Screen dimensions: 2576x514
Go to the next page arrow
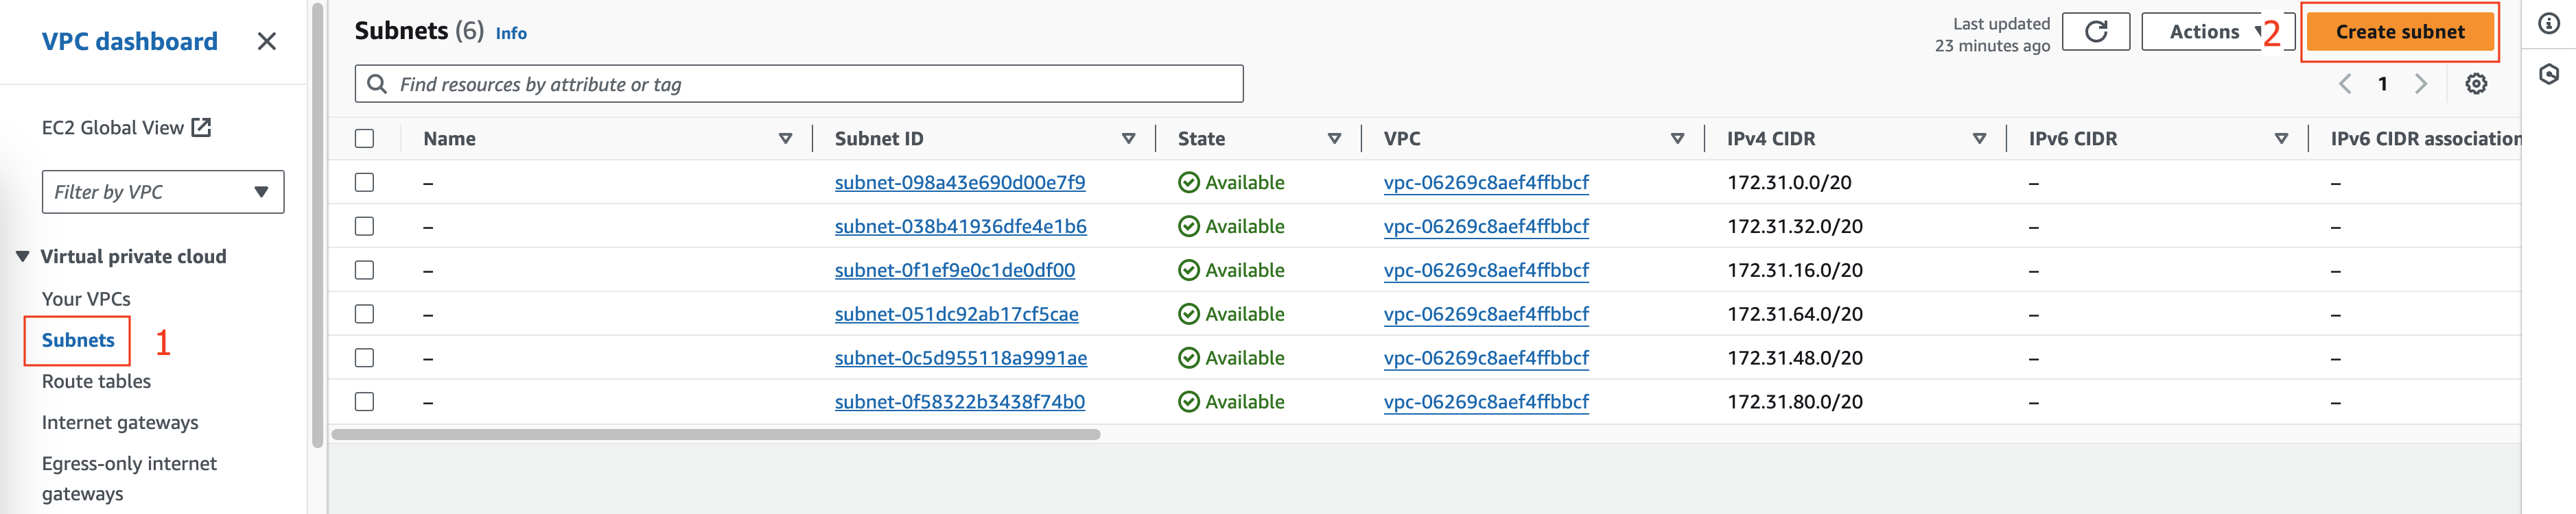[2420, 84]
